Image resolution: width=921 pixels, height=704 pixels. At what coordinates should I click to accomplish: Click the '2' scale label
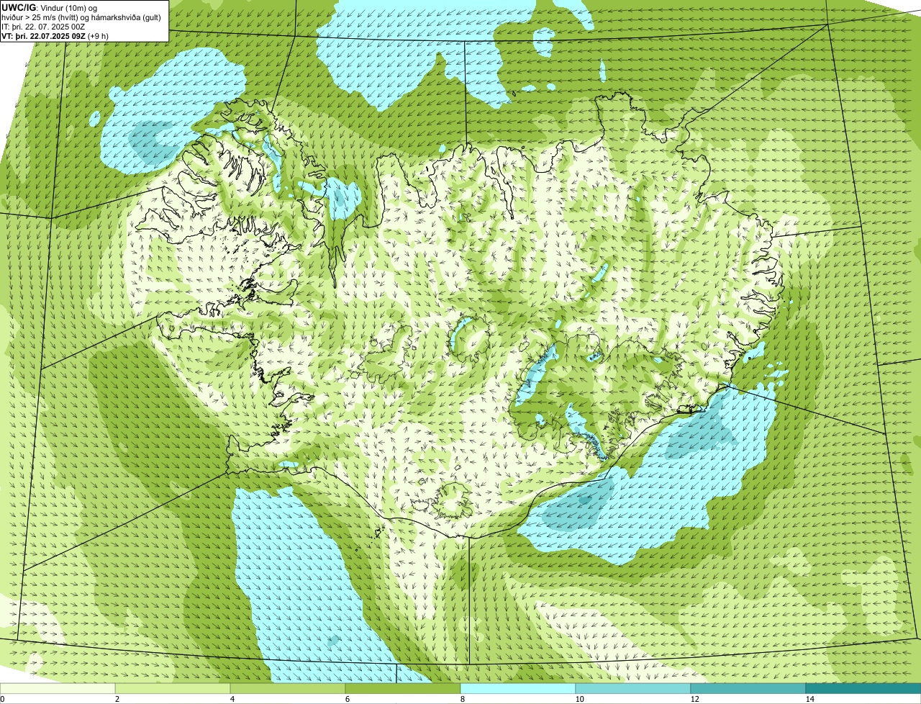point(117,699)
